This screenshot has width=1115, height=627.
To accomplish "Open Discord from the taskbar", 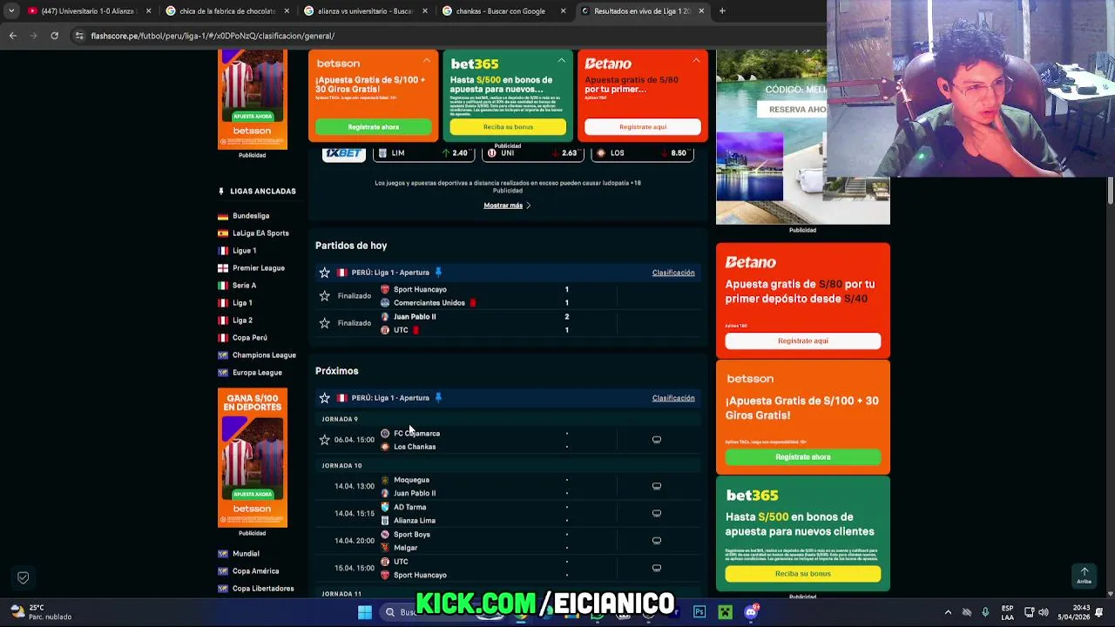I will click(x=751, y=612).
